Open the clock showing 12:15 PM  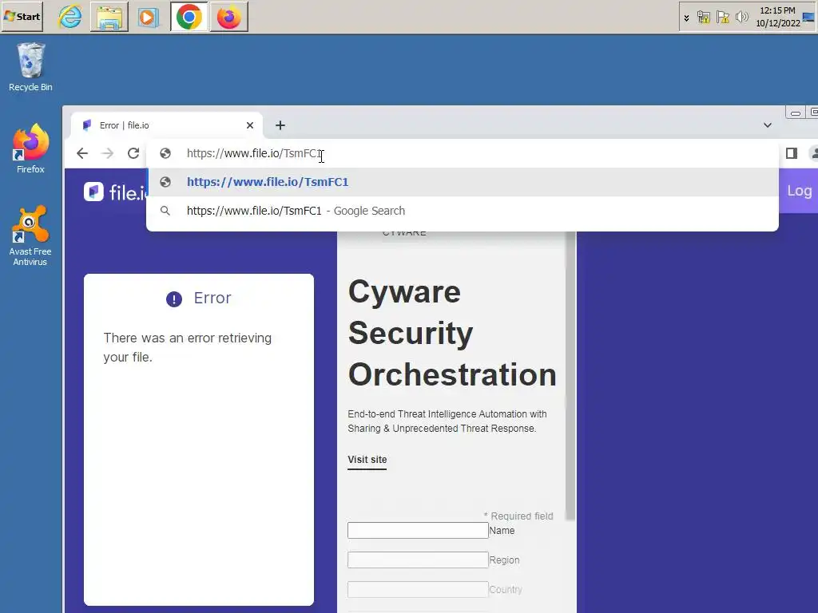coord(777,10)
